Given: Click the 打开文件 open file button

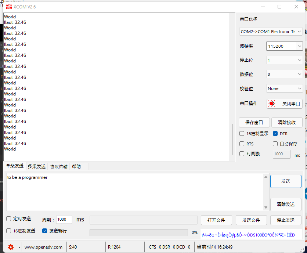Looking at the screenshot, I should [216, 220].
